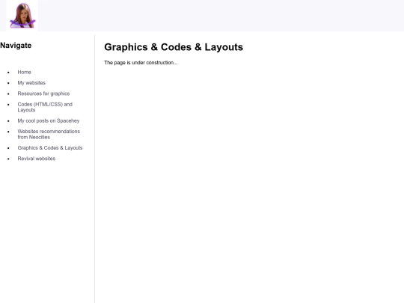
Task: Open the Home link
Action: coord(24,72)
